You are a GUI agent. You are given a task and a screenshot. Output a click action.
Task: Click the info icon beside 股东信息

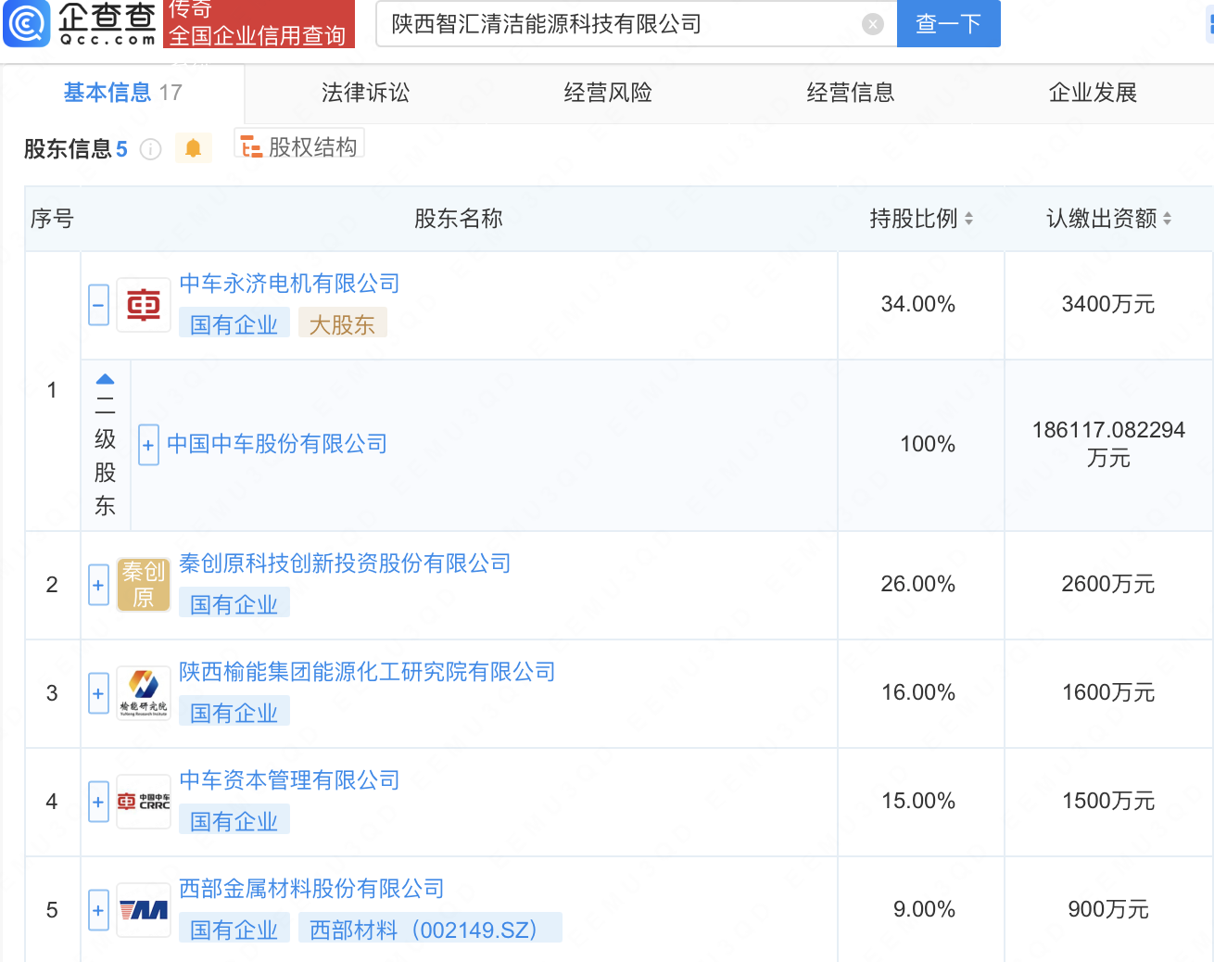[150, 149]
